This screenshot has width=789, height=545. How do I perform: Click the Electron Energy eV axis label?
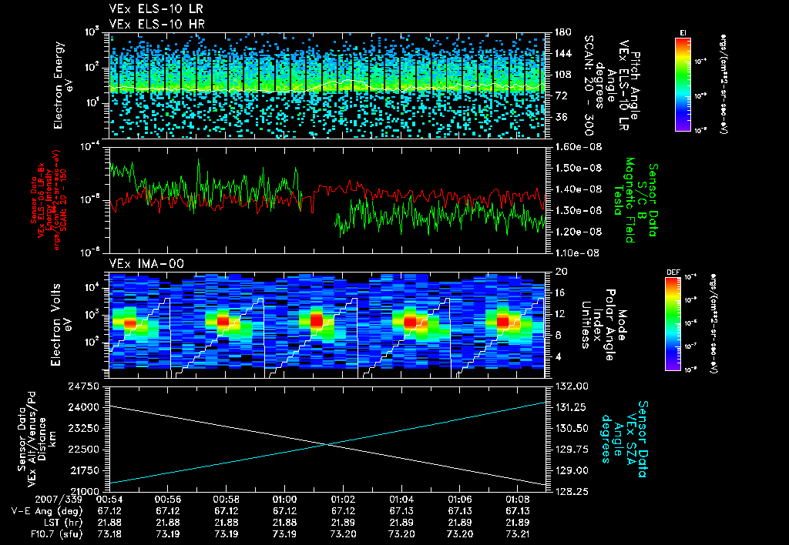63,85
